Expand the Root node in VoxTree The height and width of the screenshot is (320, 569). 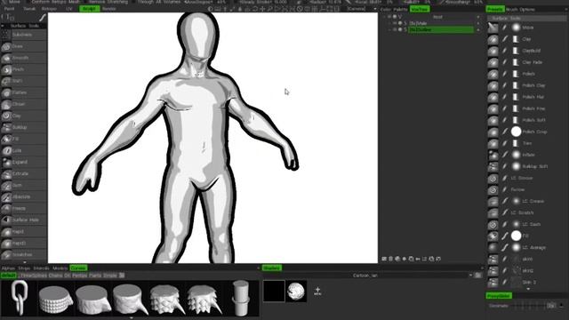385,17
